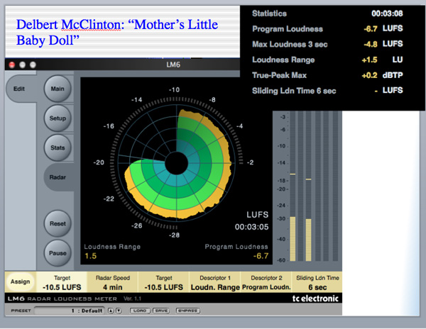Click the SAVE preset button
Viewport: 426px width, 329px height.
[161, 311]
